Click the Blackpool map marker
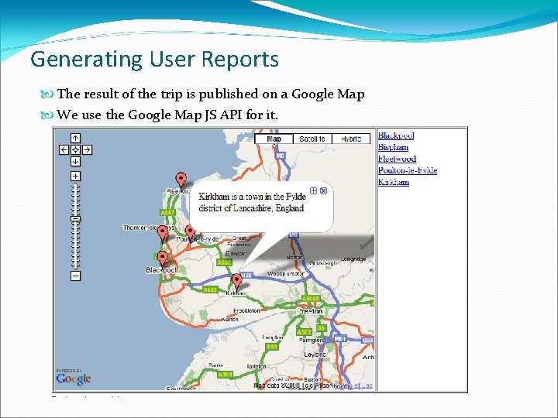This screenshot has width=558, height=418. click(162, 259)
